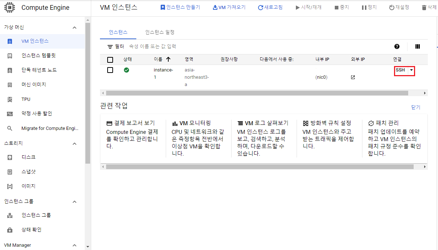Viewport: 438px width, 250px height.
Task: Open VM 인스턴스 in the sidebar
Action: coord(42,41)
